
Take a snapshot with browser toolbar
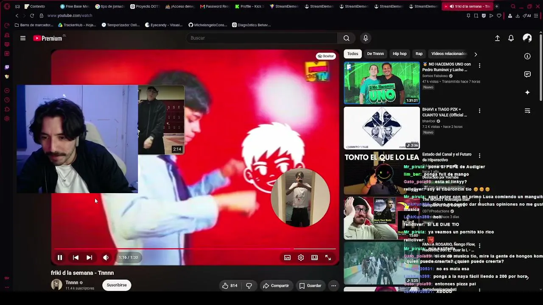(476, 16)
